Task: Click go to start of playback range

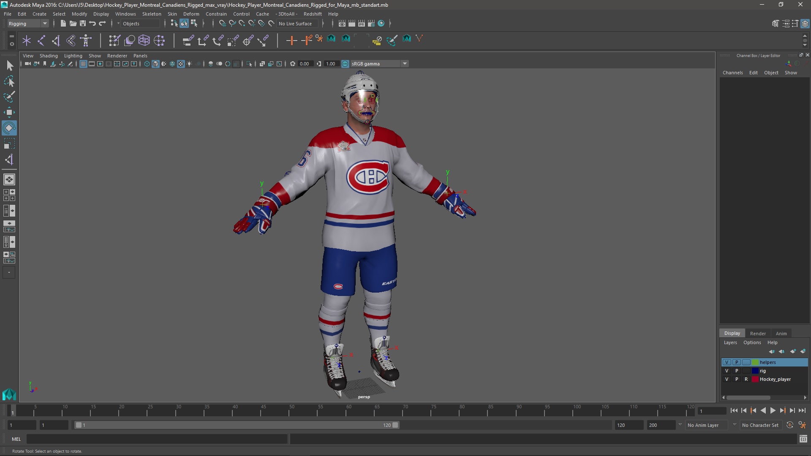Action: [734, 410]
